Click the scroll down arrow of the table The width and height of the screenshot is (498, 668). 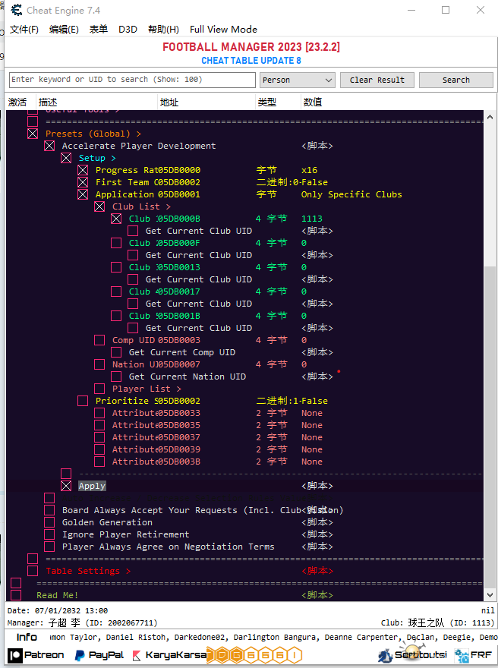click(x=490, y=594)
